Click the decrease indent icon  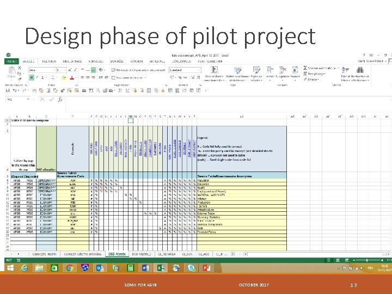(101, 78)
